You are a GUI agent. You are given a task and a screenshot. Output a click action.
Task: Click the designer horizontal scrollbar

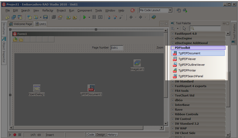[78, 128]
